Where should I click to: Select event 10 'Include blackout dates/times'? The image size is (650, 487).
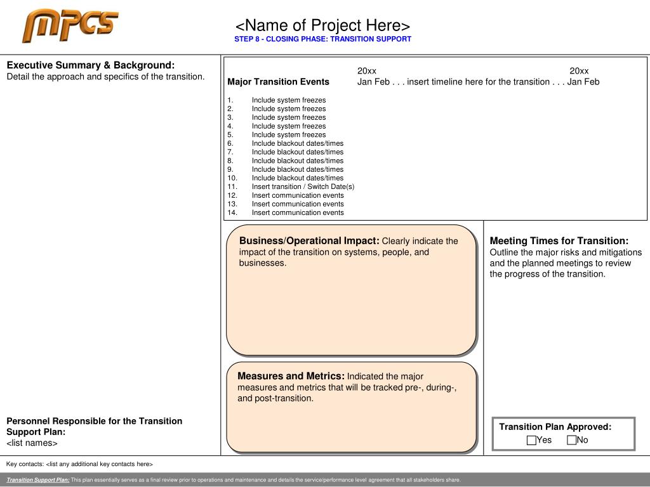point(298,178)
